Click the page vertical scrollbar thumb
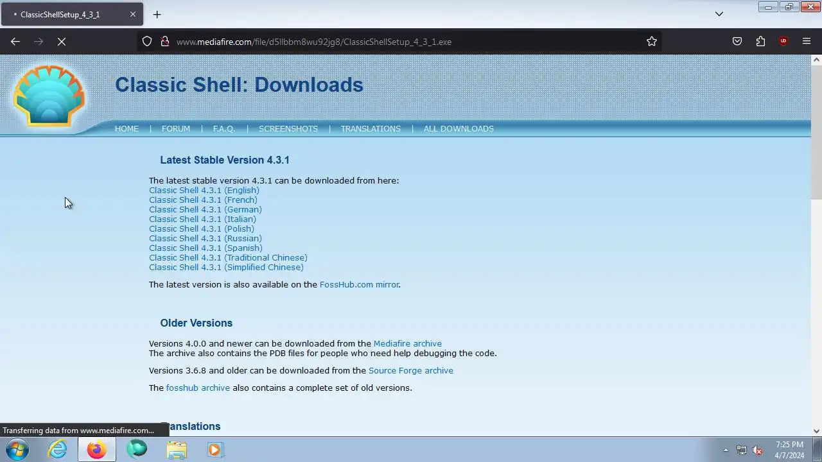This screenshot has width=822, height=462. pos(816,131)
